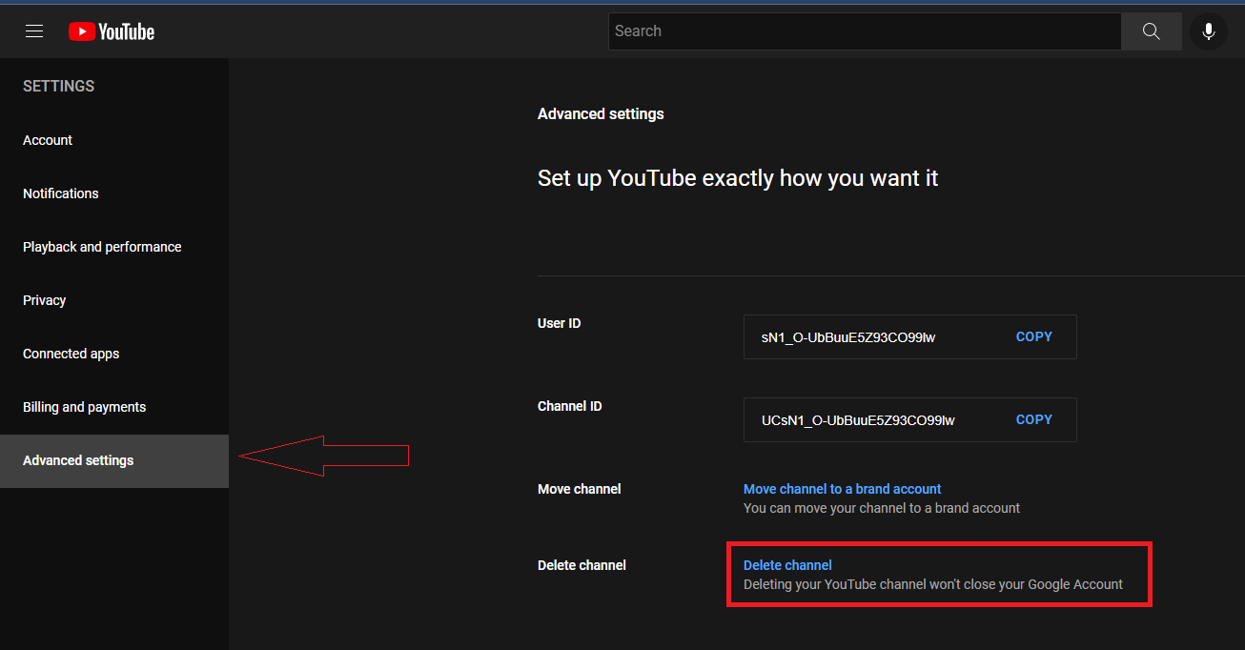The width and height of the screenshot is (1245, 650).
Task: Focus the Search input field
Action: (865, 31)
